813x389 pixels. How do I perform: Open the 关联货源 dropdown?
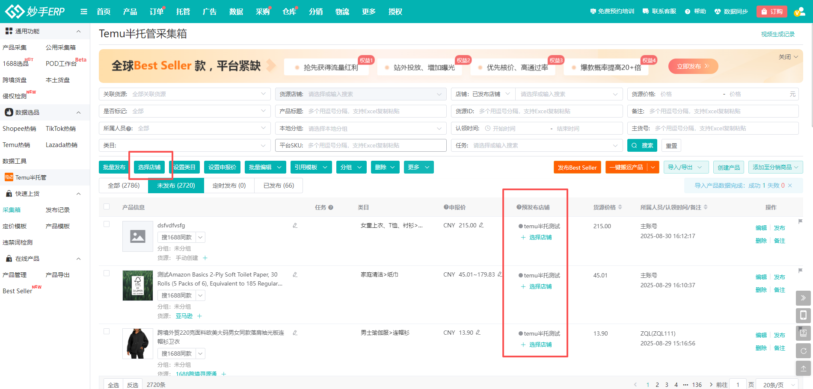[x=185, y=94]
